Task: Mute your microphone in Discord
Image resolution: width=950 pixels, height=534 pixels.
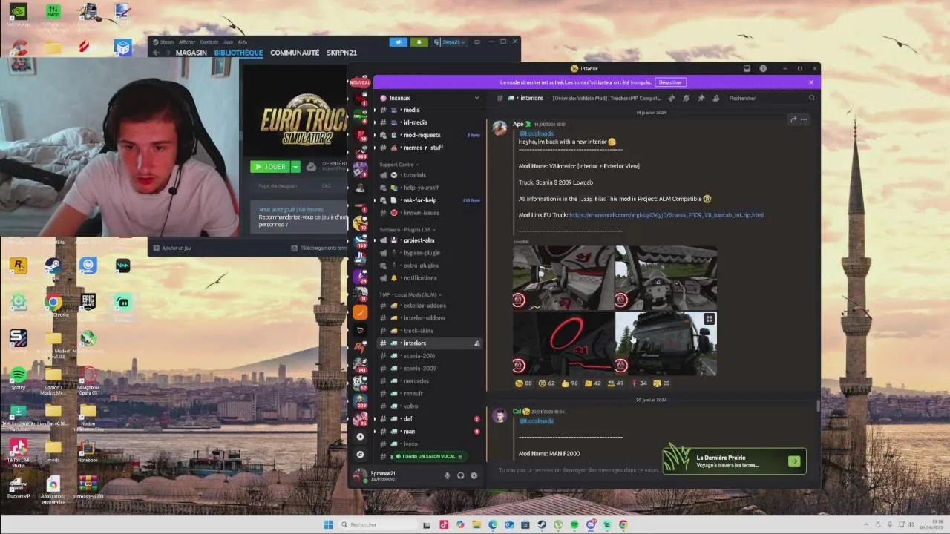Action: pos(447,475)
